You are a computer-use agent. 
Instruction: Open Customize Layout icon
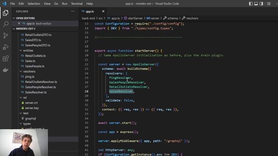pyautogui.click(x=269, y=3)
